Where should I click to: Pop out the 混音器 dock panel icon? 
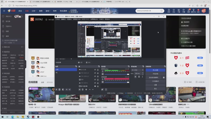(x=129, y=67)
